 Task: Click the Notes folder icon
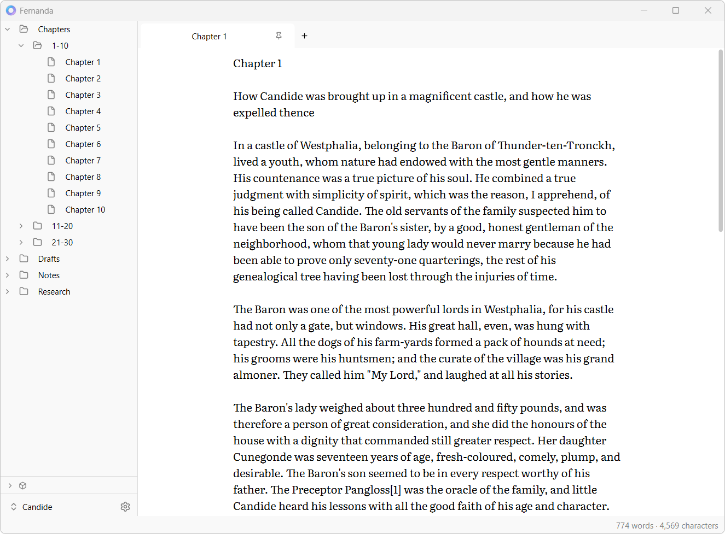[x=24, y=275]
